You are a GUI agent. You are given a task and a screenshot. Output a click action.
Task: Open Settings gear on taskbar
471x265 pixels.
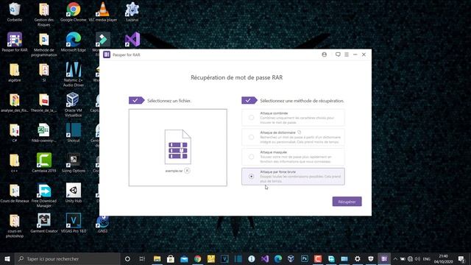coord(357,258)
